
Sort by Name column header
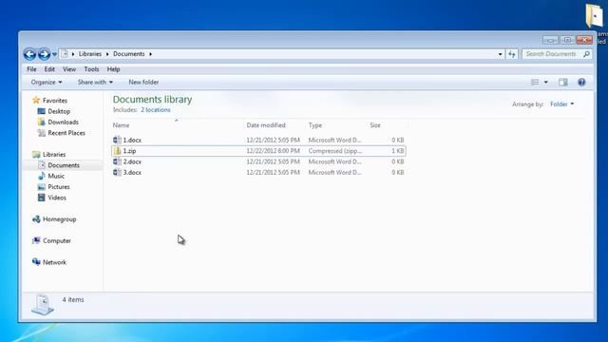click(121, 125)
